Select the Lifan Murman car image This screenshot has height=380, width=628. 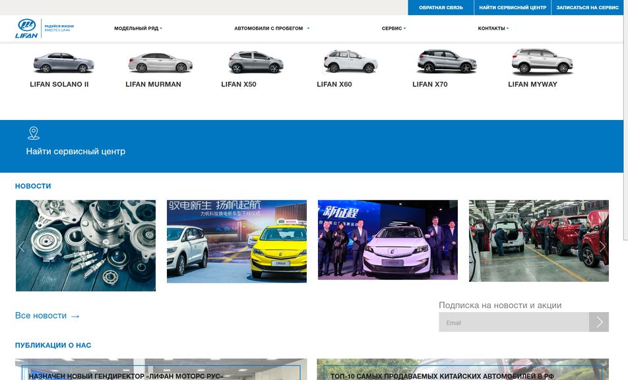[160, 63]
